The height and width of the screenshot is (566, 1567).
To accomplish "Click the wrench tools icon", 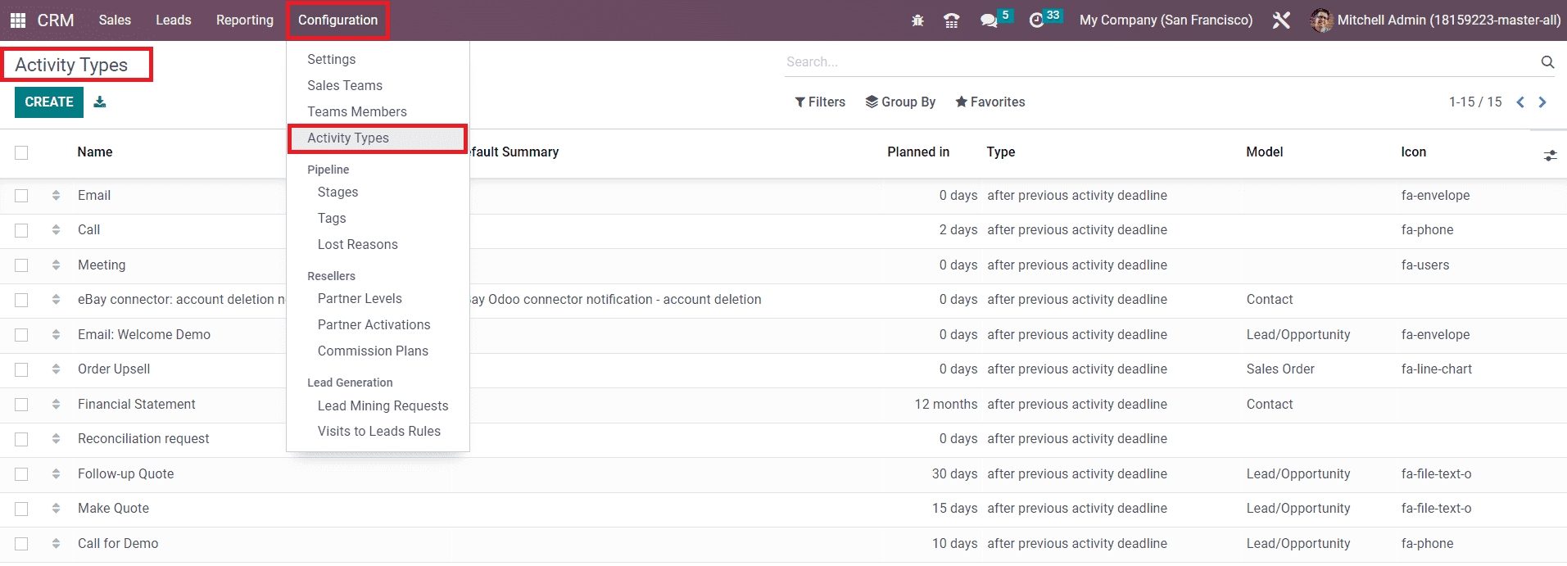I will [1281, 20].
